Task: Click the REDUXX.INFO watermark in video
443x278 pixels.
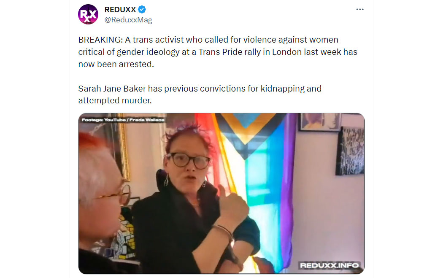Action: tap(329, 265)
